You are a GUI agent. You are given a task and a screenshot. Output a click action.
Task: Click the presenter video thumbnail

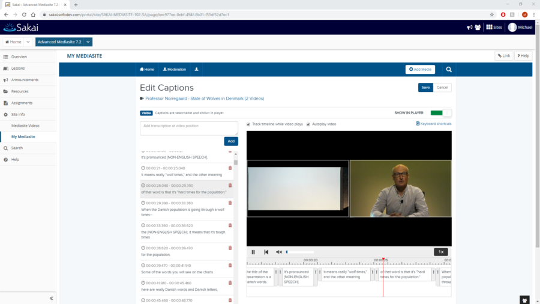[401, 189]
